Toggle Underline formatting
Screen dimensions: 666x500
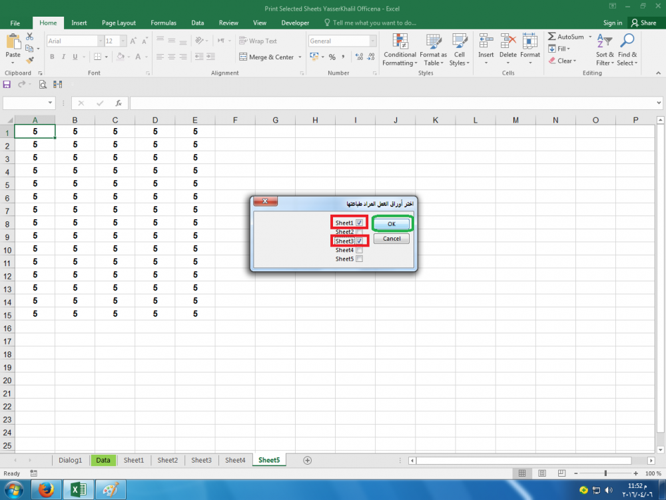coord(75,57)
